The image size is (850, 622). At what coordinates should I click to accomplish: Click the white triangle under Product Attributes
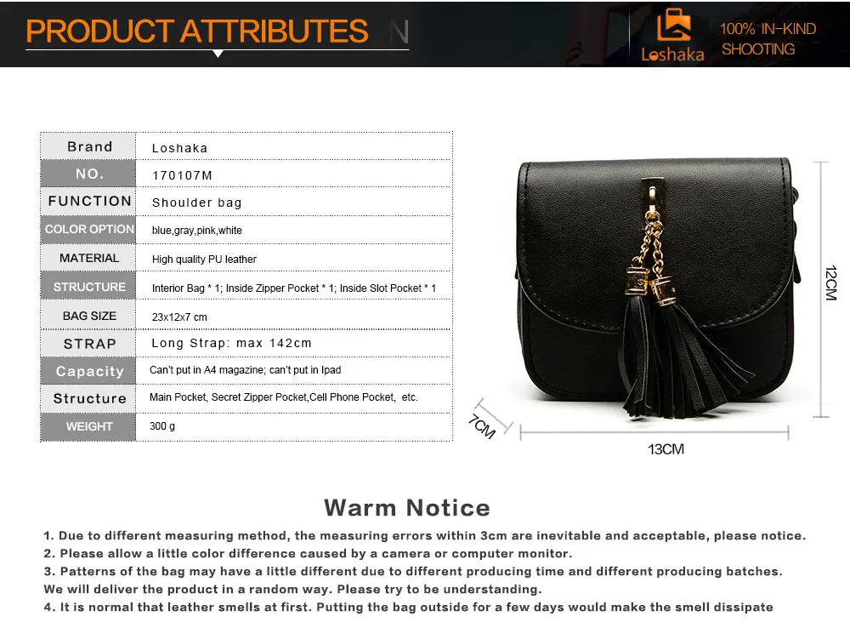click(218, 54)
